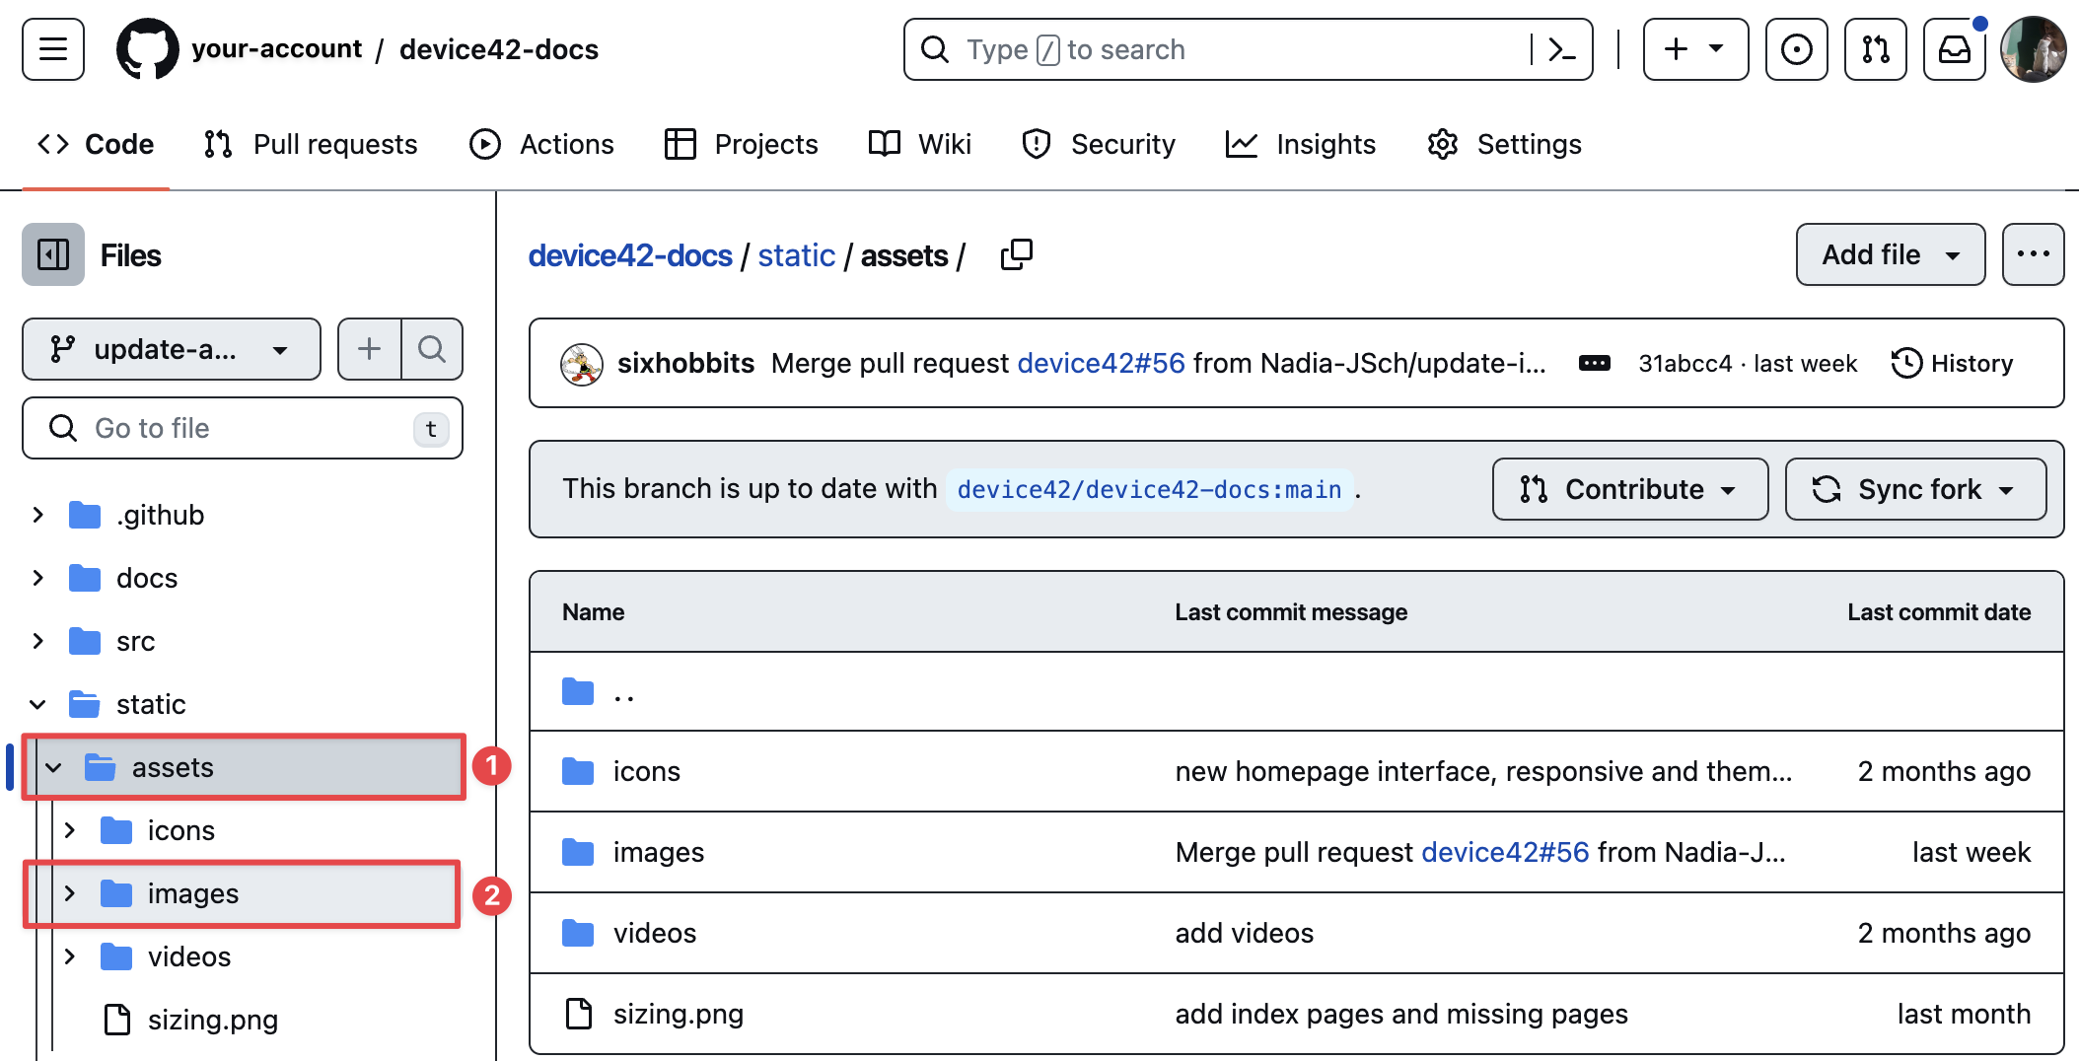Copy the file path with copy icon
This screenshot has height=1061, width=2079.
point(1016,255)
